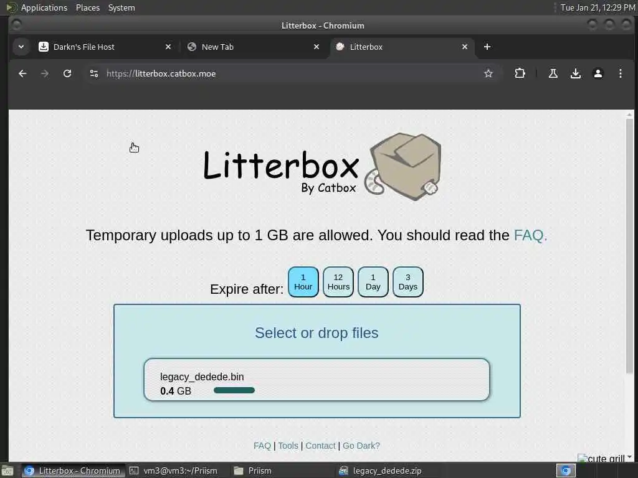This screenshot has width=638, height=478.
Task: Open the FAQ link in the headline
Action: pyautogui.click(x=530, y=235)
